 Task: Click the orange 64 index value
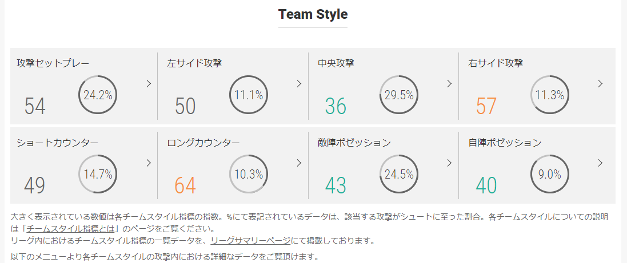(185, 185)
